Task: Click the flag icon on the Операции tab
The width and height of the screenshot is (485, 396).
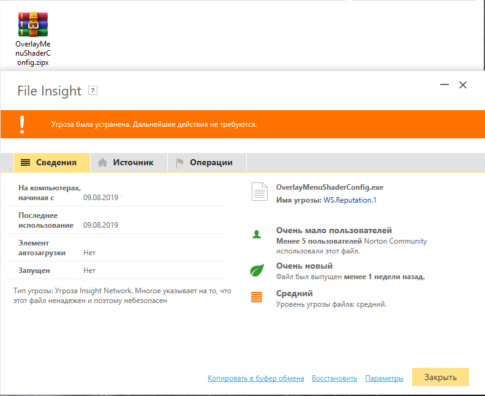Action: point(179,163)
